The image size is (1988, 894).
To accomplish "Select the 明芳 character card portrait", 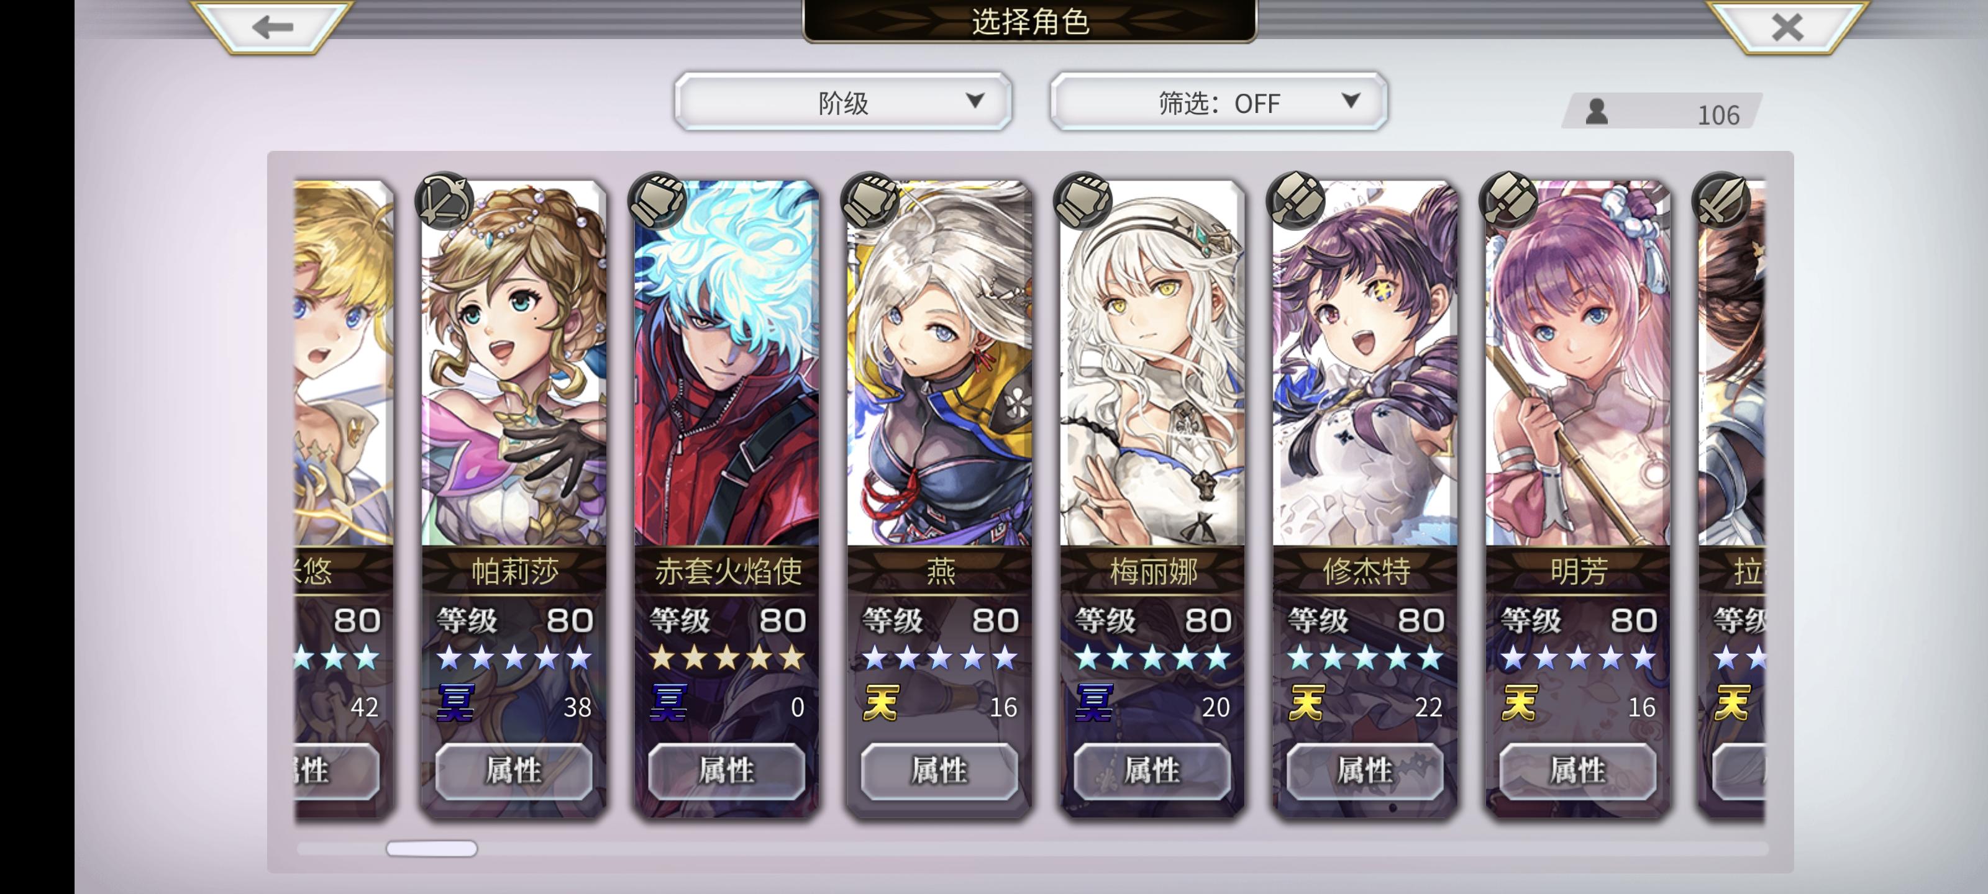I will pos(1577,363).
